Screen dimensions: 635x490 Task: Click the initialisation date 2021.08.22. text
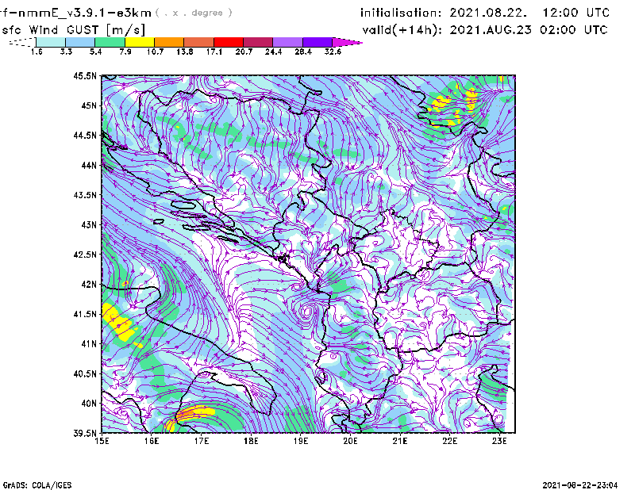tap(488, 13)
